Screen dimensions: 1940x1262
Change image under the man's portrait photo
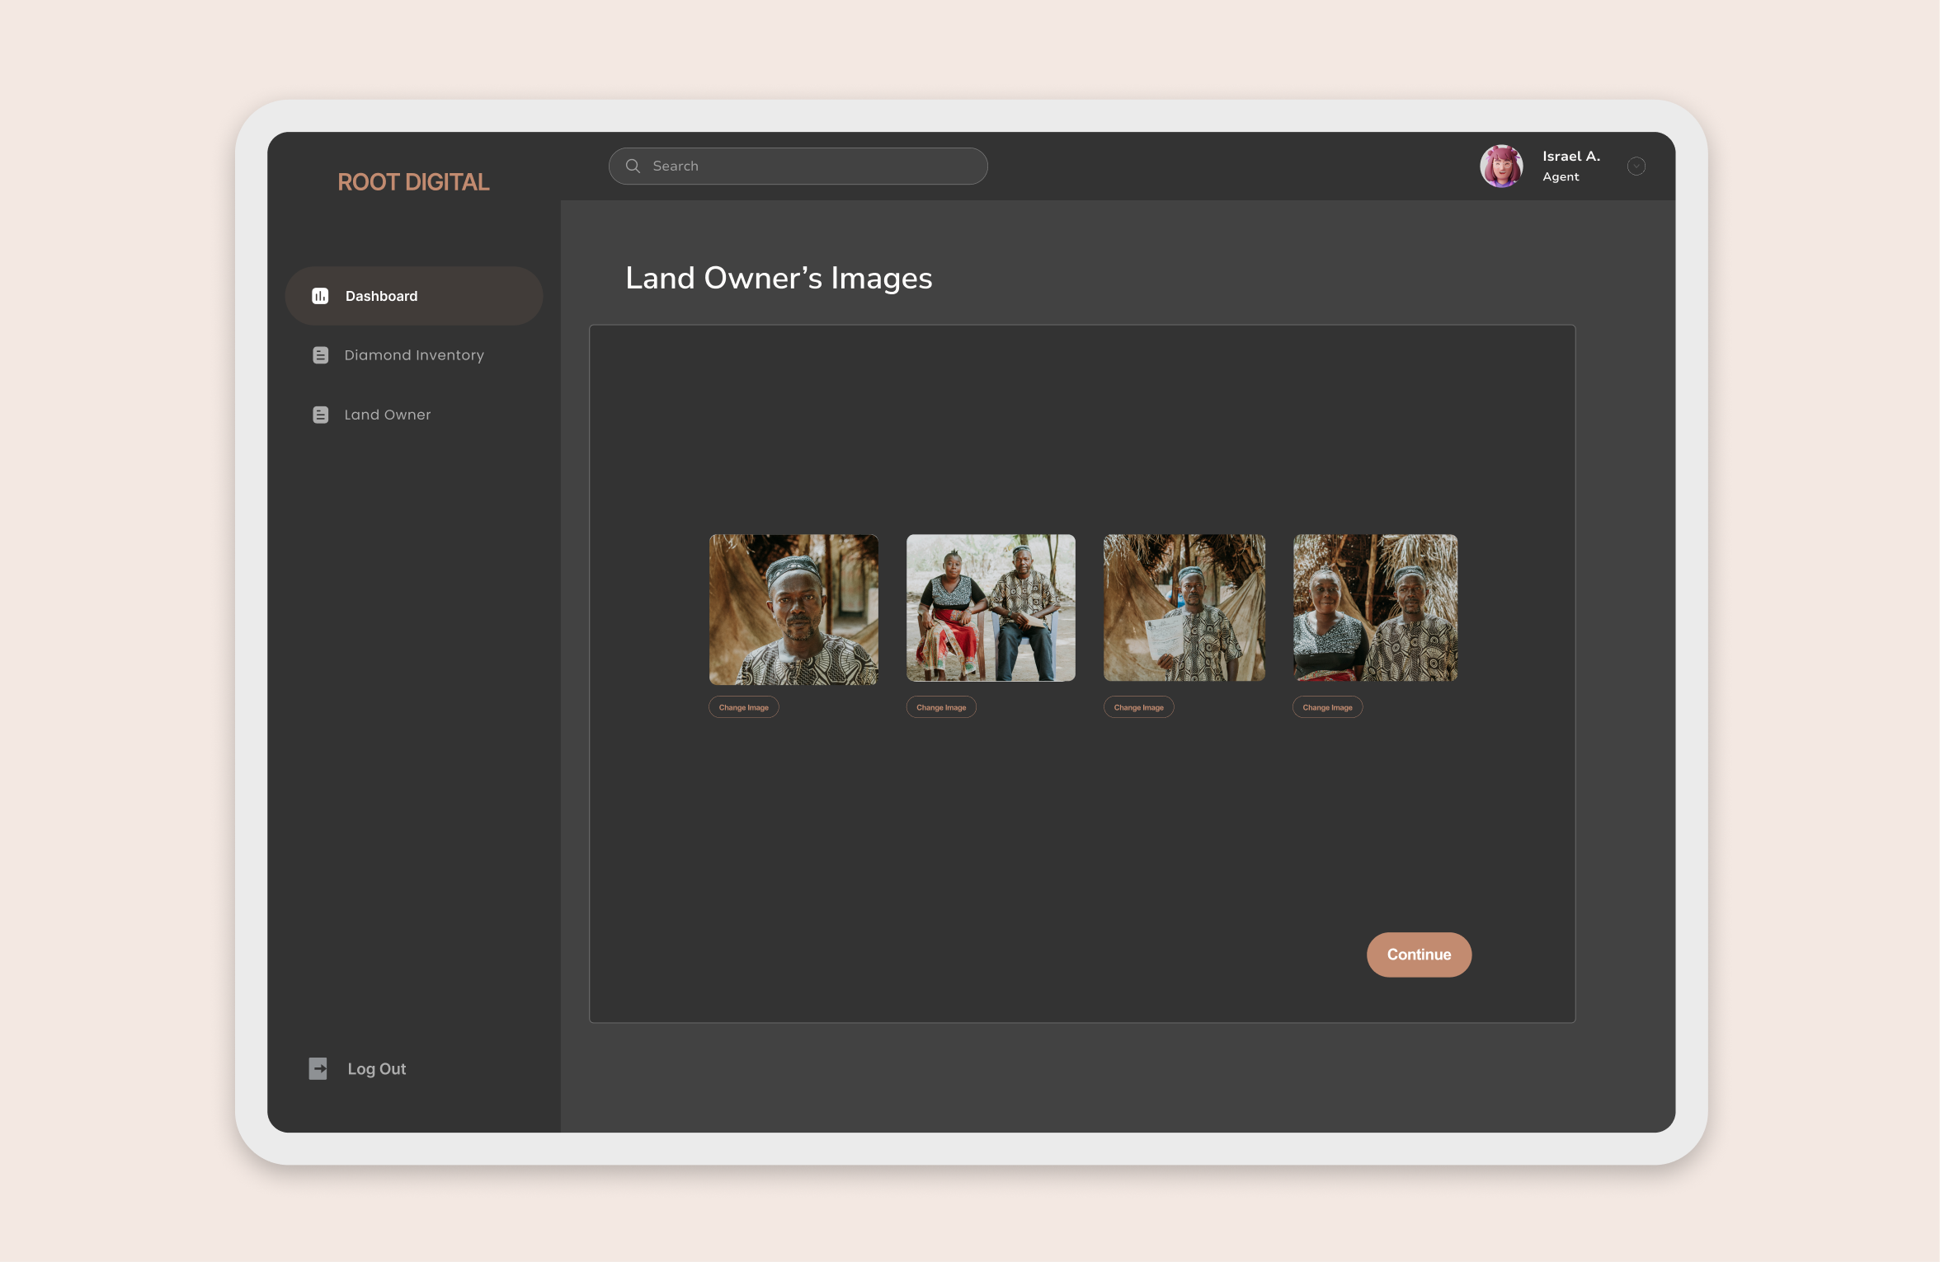(743, 707)
